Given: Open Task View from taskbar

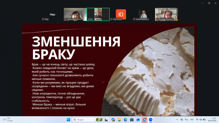Looking at the screenshot, I should 107,120.
